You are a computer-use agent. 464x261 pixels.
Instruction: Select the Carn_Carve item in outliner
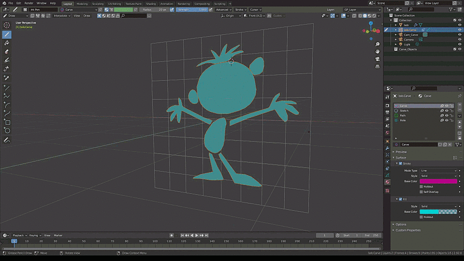[x=411, y=35]
